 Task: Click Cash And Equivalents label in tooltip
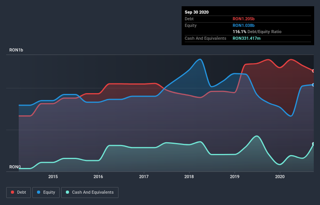[x=205, y=38]
